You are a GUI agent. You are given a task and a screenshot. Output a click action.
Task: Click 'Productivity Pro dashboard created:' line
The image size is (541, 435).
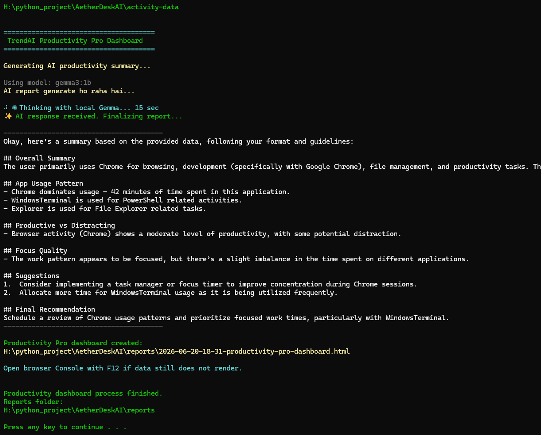pyautogui.click(x=73, y=343)
